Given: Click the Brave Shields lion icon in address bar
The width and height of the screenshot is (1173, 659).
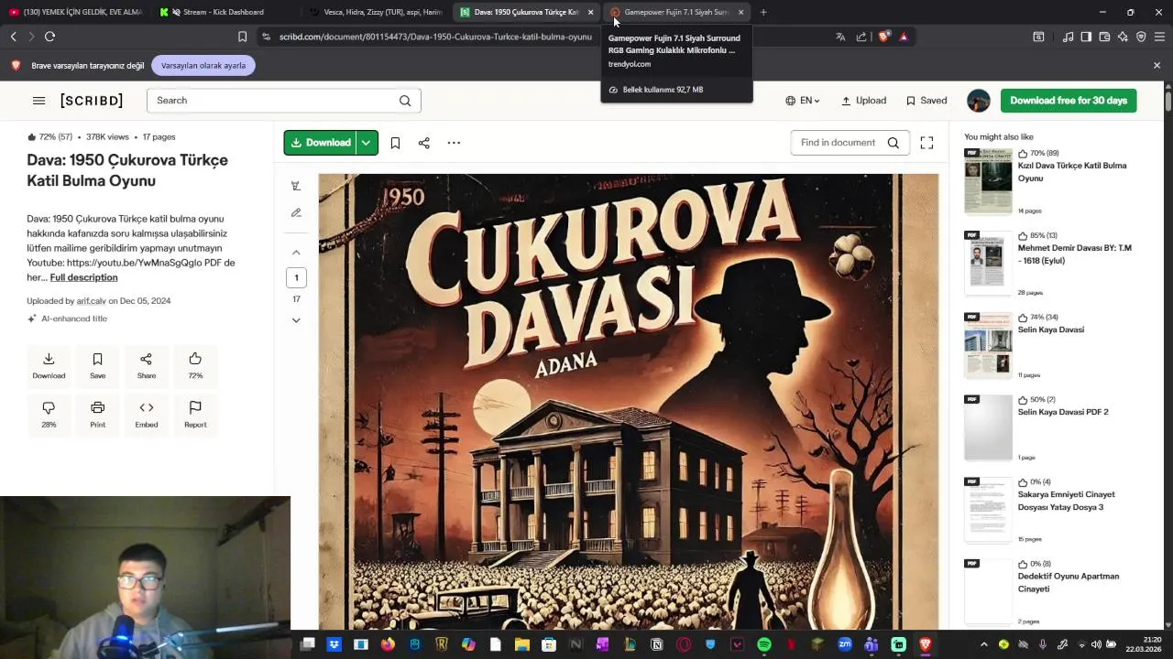Looking at the screenshot, I should 883,37.
